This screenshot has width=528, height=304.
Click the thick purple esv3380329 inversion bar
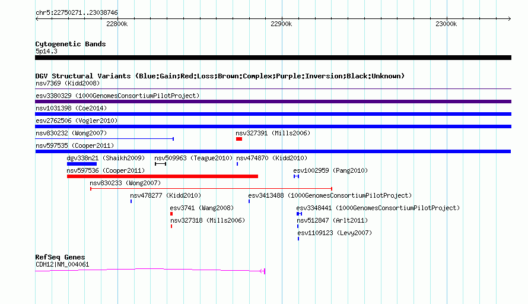[273, 102]
